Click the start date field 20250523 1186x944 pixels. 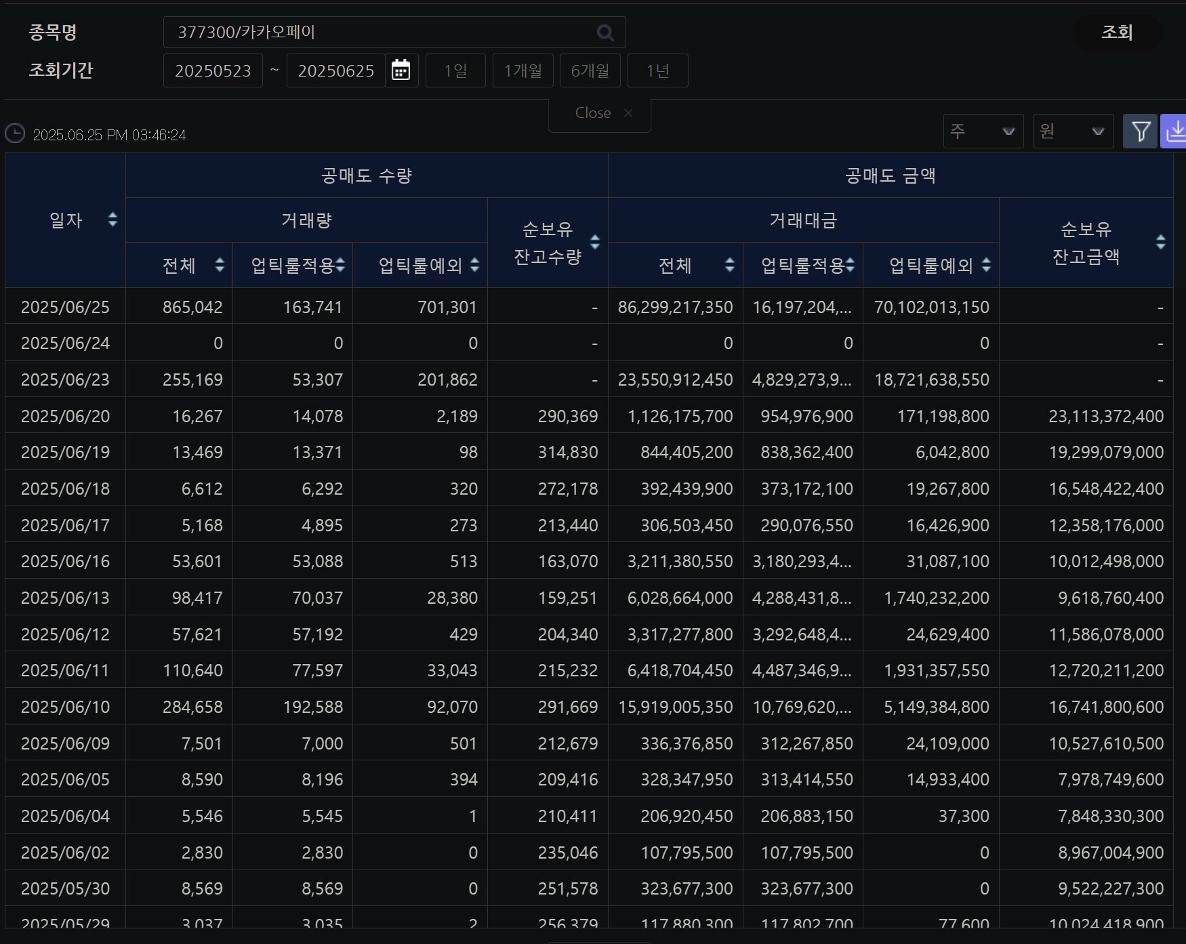point(213,70)
